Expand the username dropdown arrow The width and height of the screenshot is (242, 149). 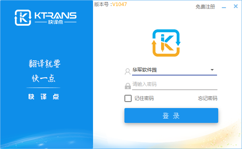[212, 70]
